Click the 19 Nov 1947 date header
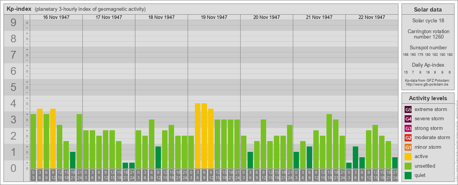Screen dimensions: 458x185 click(214, 17)
